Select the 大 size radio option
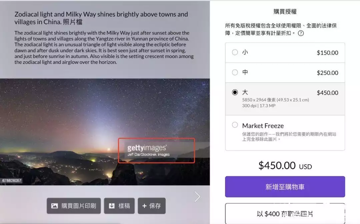 click(x=235, y=92)
